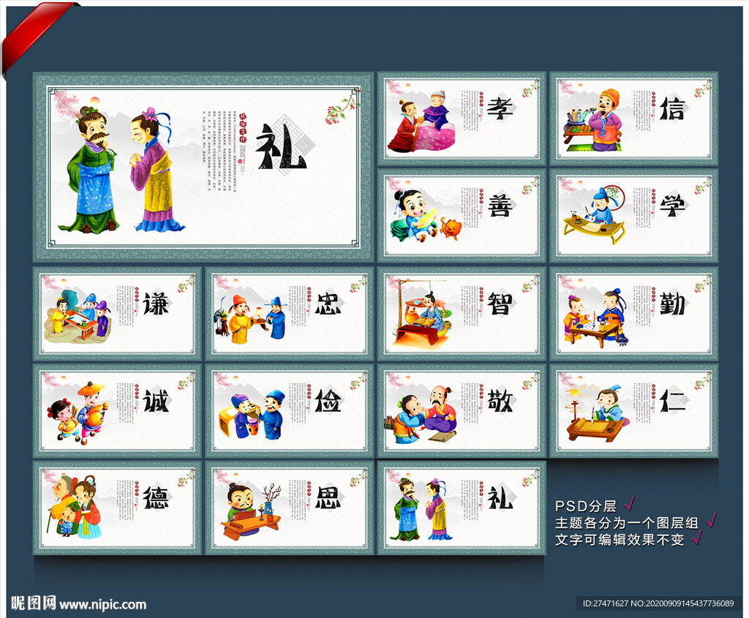The height and width of the screenshot is (618, 749).
Task: Select the small 礼 poster in bottom row
Action: (x=462, y=508)
